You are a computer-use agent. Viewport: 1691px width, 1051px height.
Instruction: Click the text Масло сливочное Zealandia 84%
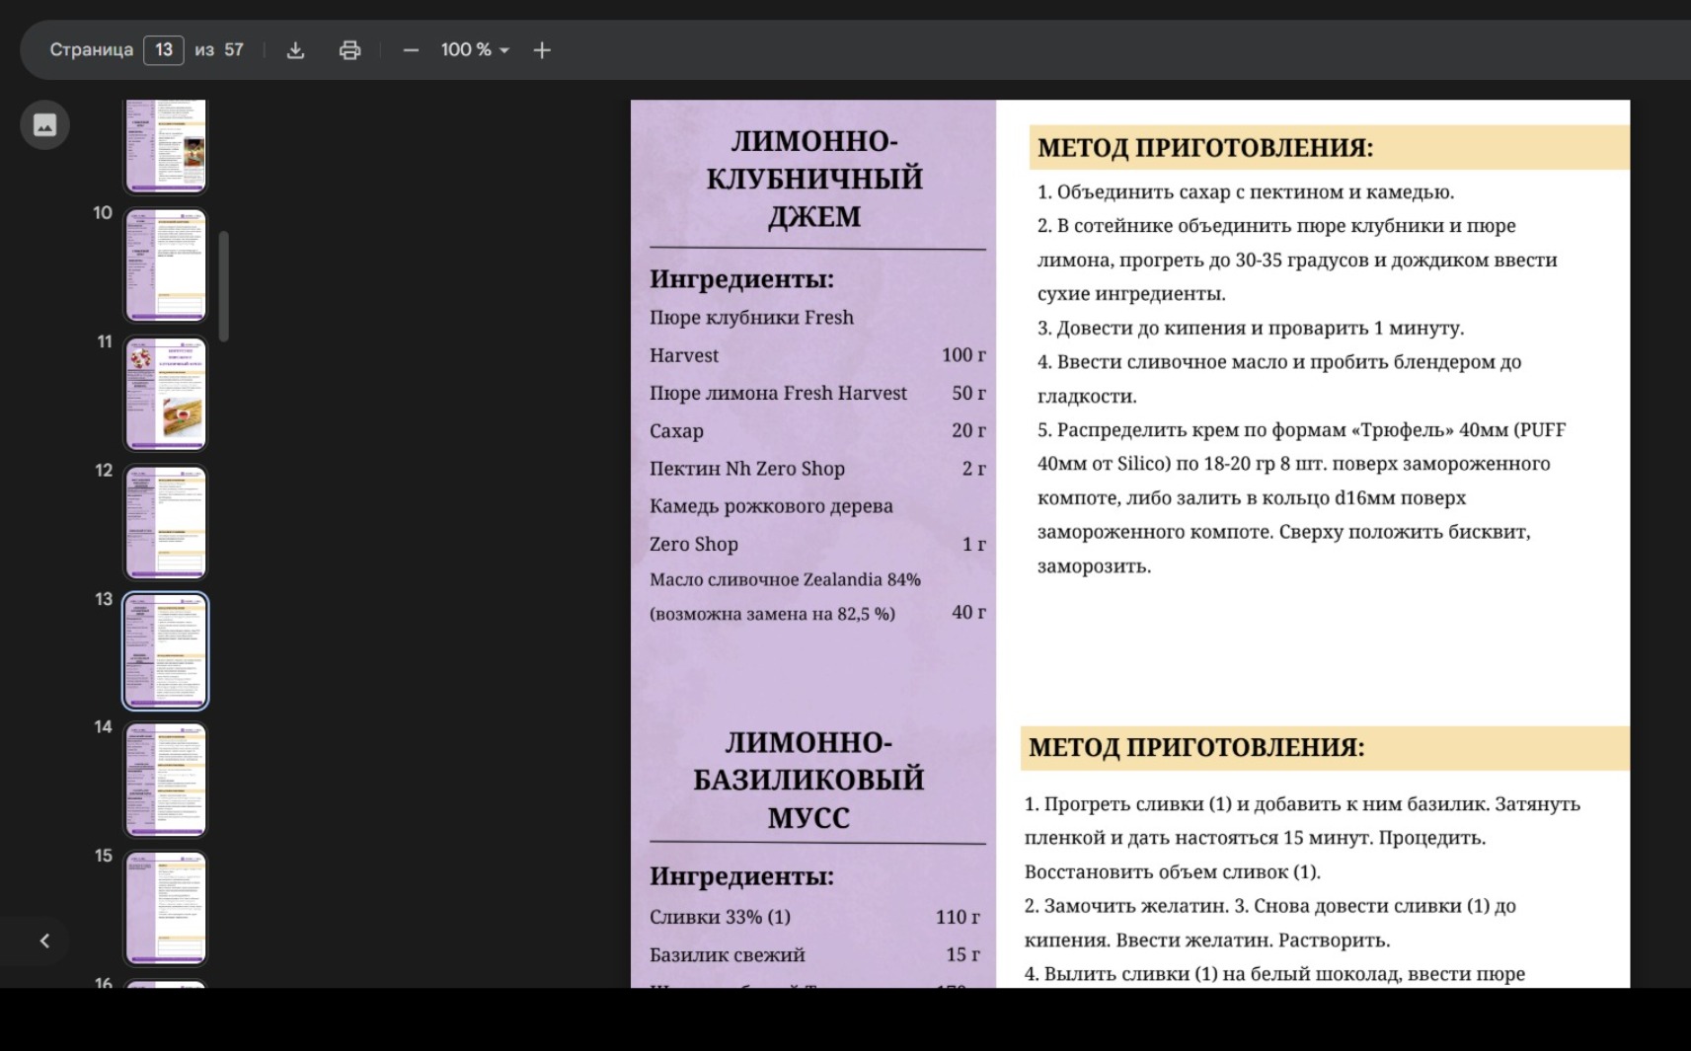785,579
